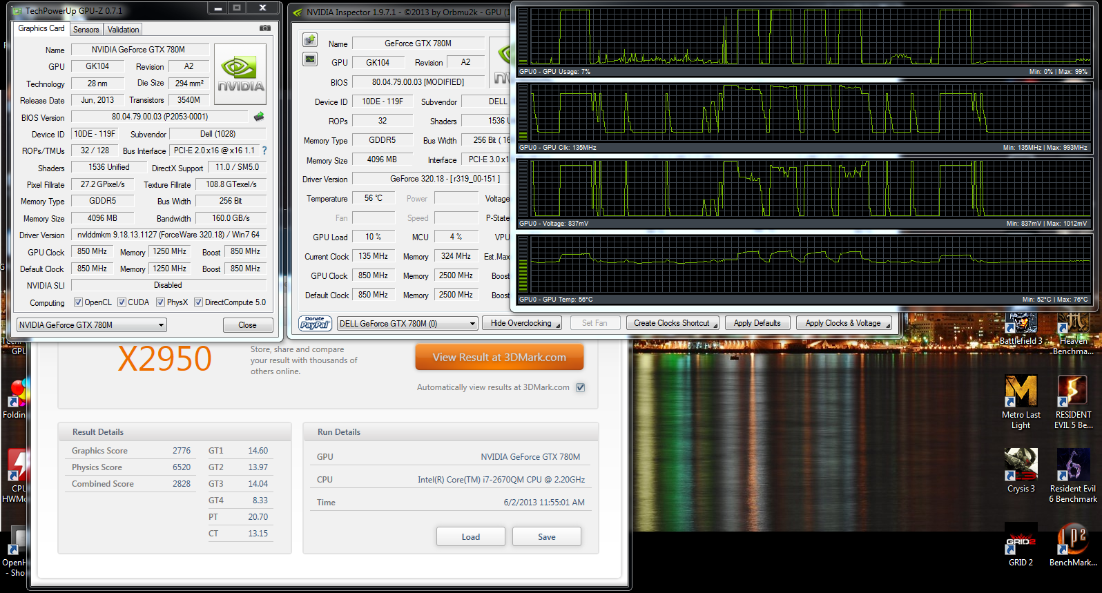Screen dimensions: 1102x593
Task: Click the NVIDIA Inspector title bar icon
Action: tap(298, 12)
